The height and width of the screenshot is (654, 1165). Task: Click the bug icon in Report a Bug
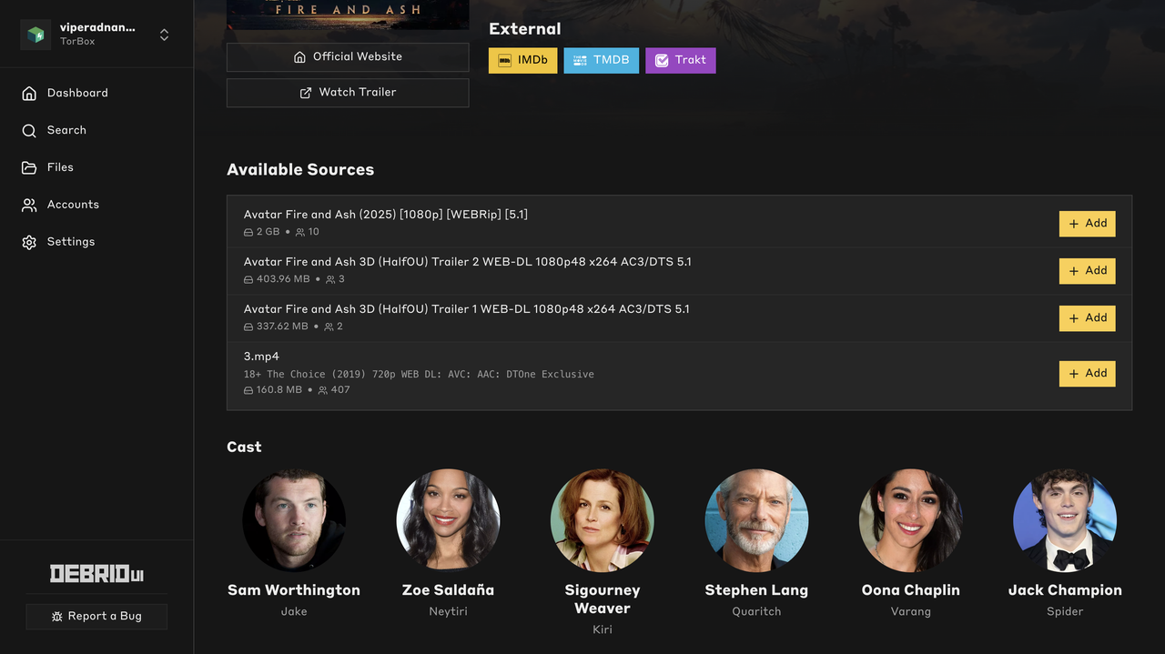(57, 617)
